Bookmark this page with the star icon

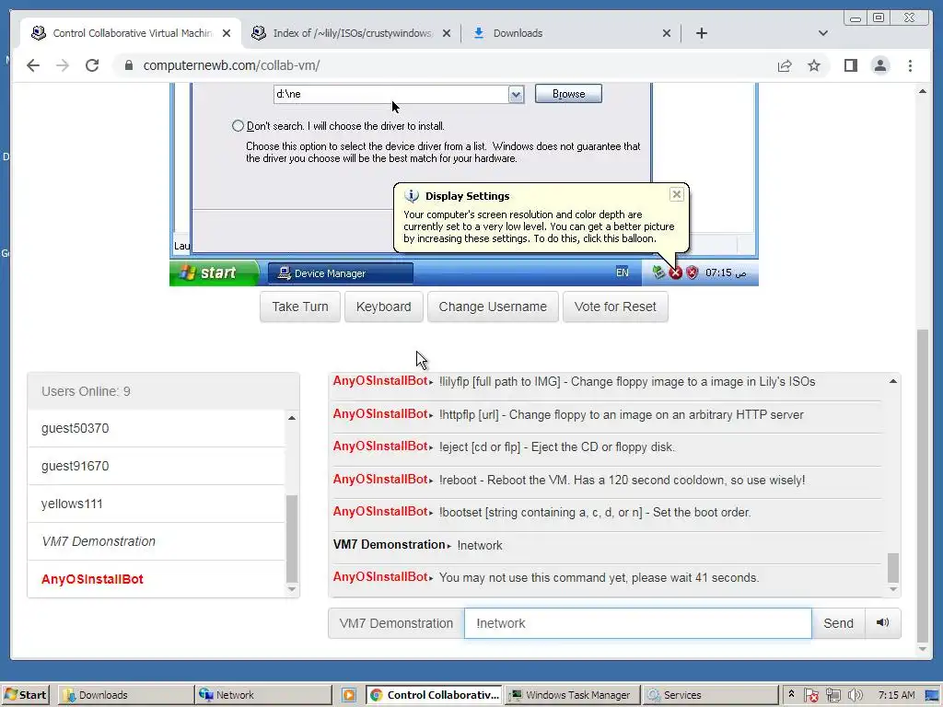[814, 65]
